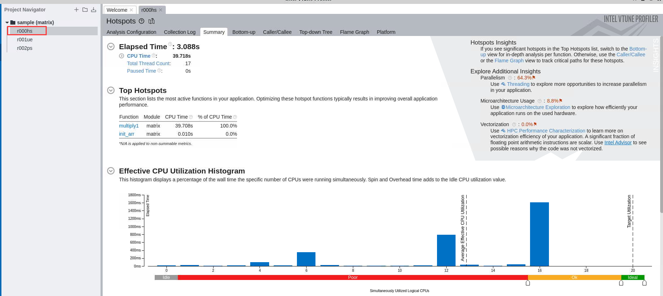
Task: Expand the CPU Time breakdown arrow
Action: pyautogui.click(x=122, y=56)
